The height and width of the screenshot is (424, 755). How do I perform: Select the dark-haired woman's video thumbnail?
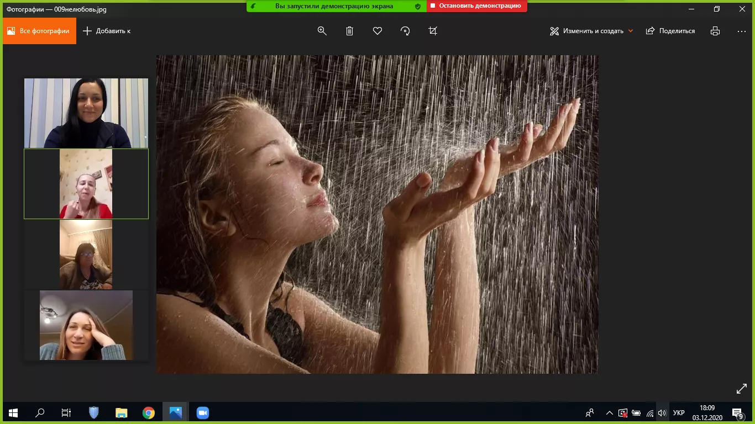point(86,113)
